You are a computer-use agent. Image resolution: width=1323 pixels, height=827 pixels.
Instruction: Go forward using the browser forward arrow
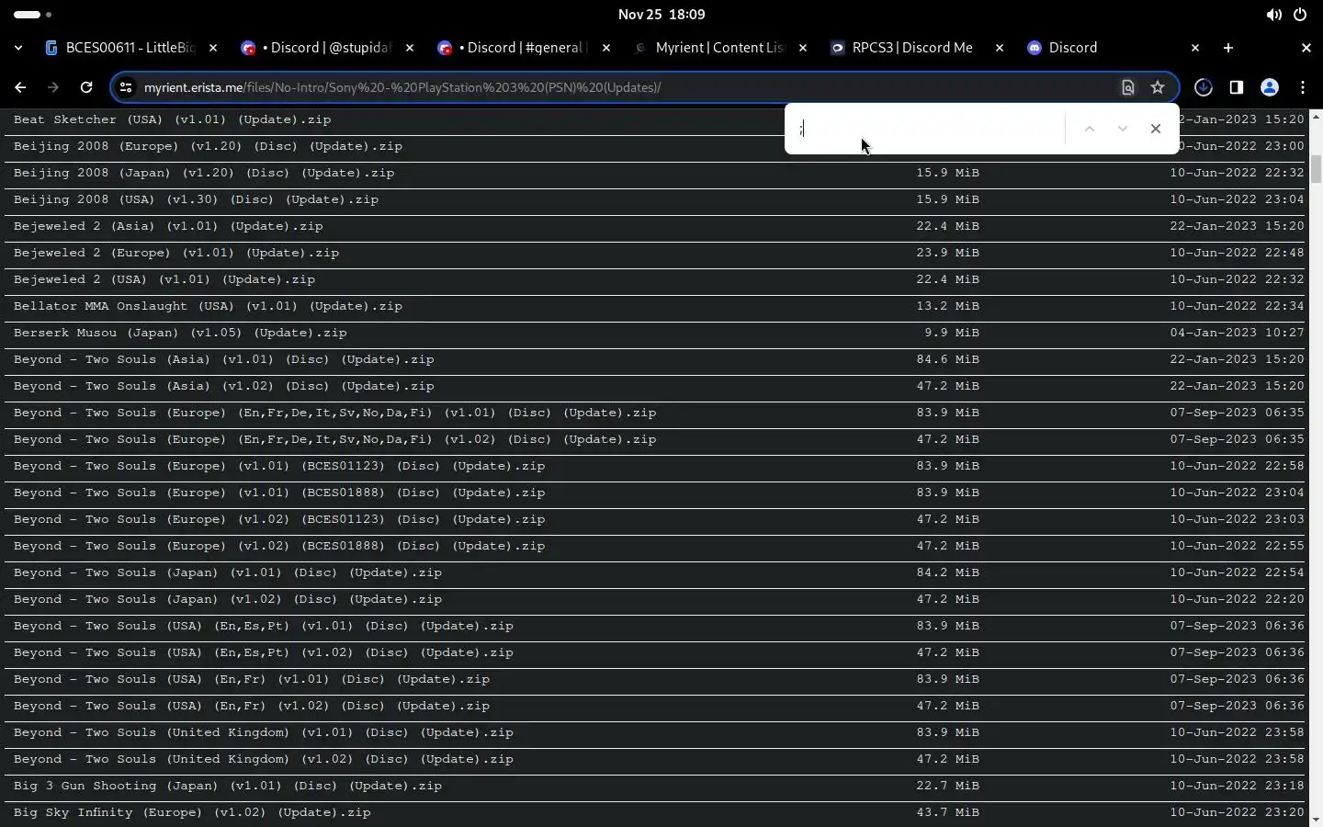pos(53,87)
